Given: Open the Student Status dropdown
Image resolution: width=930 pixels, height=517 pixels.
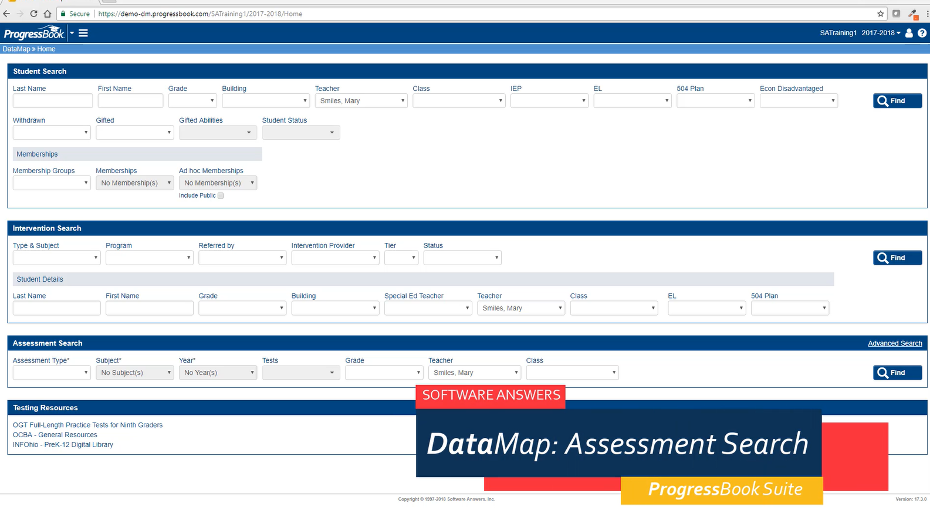Looking at the screenshot, I should [x=301, y=133].
